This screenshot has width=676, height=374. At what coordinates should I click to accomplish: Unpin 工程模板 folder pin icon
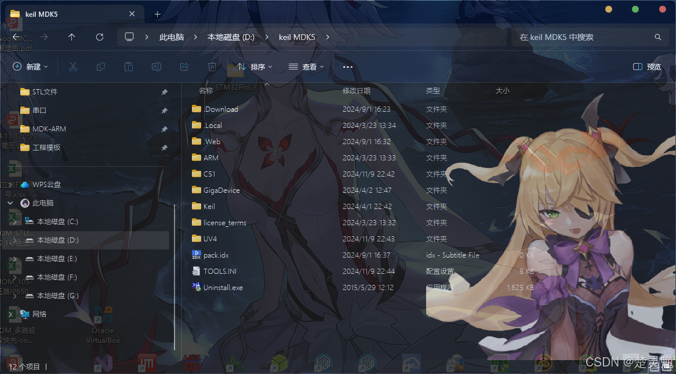164,148
